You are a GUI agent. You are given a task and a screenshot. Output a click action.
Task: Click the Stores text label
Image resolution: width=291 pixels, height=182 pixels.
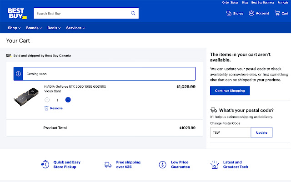pos(238,13)
